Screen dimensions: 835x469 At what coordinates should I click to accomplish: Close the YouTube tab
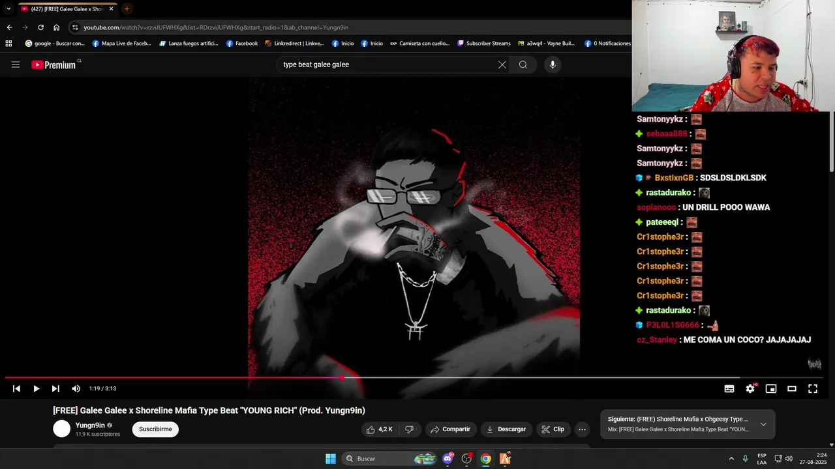click(x=111, y=9)
